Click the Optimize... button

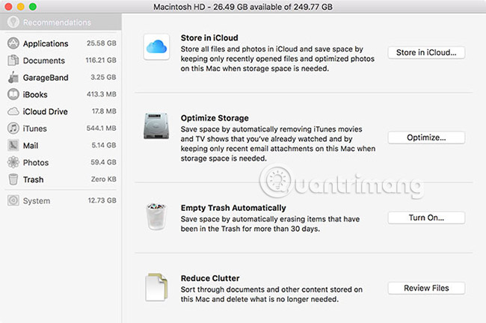click(x=426, y=138)
